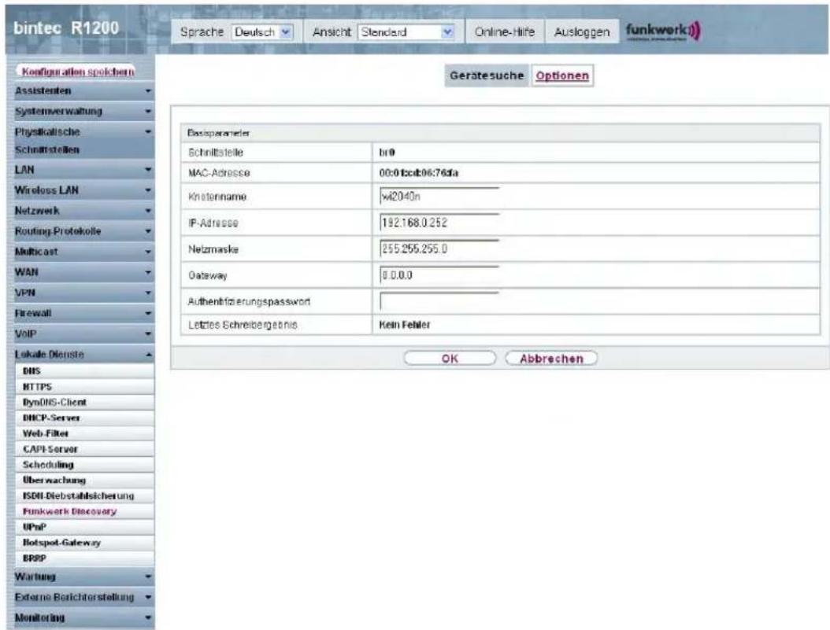Click Ausloggen to log out
Screen dimensions: 830x630
pos(581,32)
